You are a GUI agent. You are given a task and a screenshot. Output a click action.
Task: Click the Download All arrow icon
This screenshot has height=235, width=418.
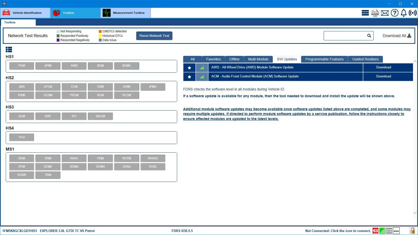point(409,36)
